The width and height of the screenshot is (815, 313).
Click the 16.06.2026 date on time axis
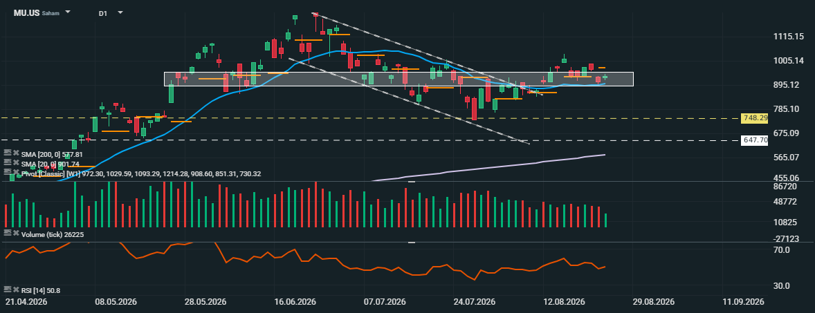(295, 302)
